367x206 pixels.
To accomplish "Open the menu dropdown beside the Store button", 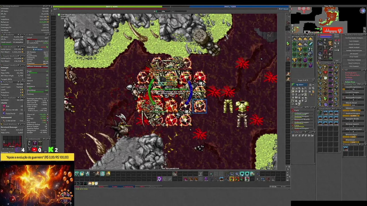I will (312, 85).
